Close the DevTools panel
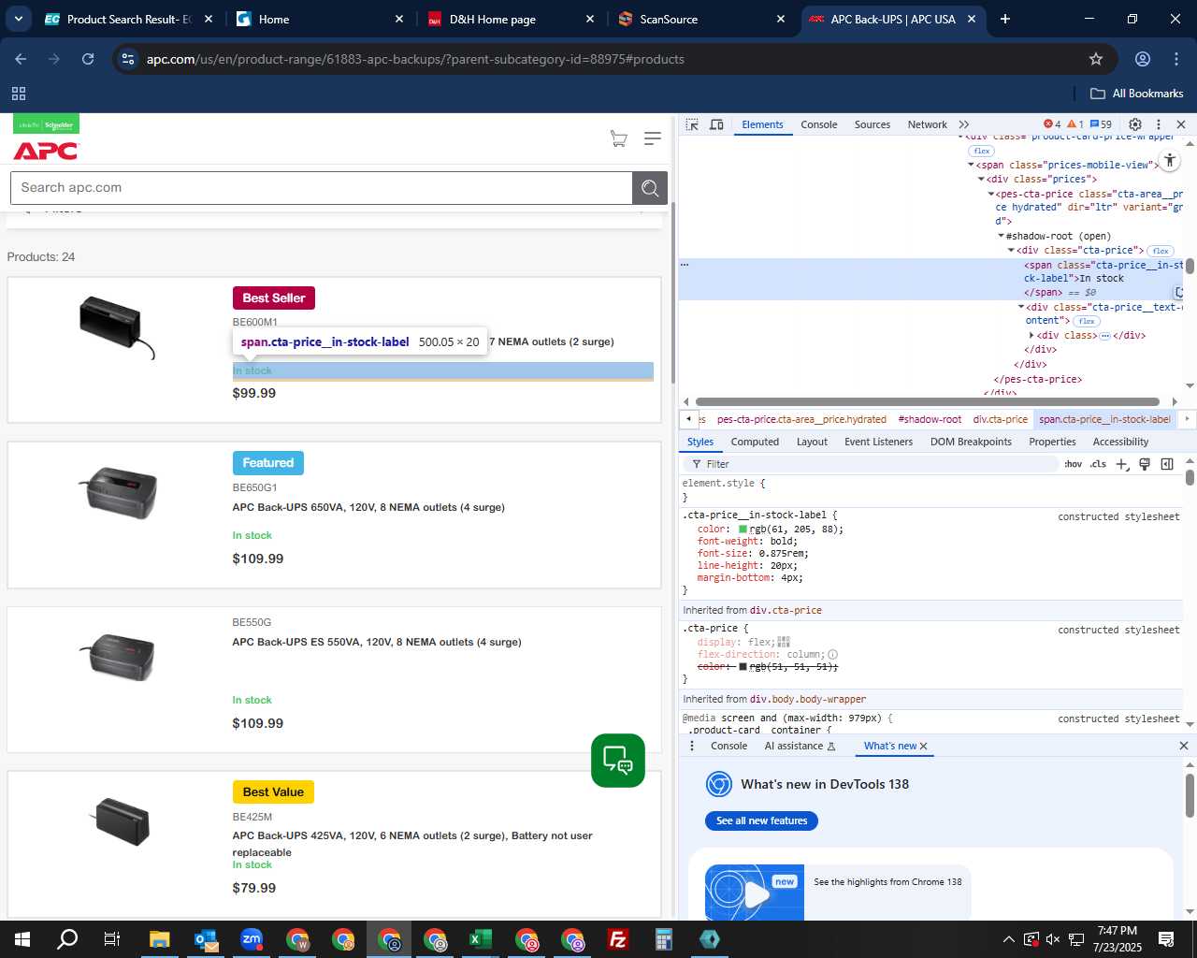Viewport: 1197px width, 958px height. [1181, 124]
